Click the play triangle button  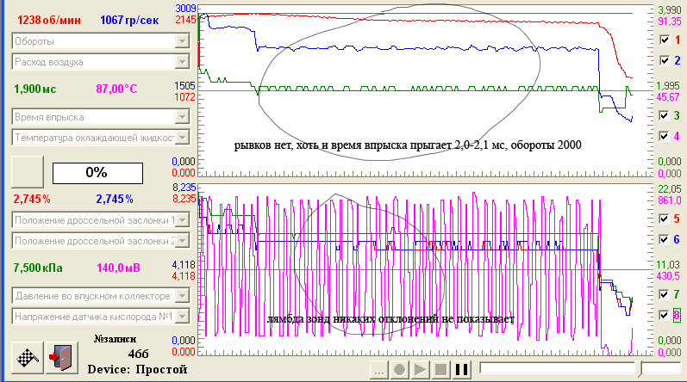[420, 370]
